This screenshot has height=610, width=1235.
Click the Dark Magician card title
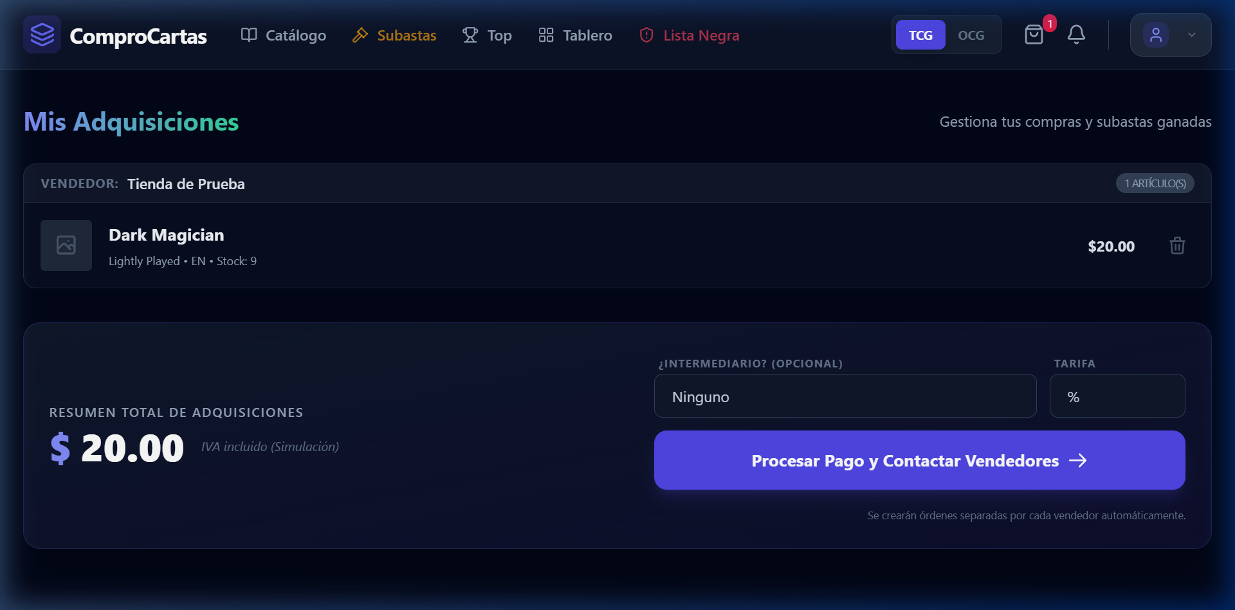pyautogui.click(x=166, y=235)
